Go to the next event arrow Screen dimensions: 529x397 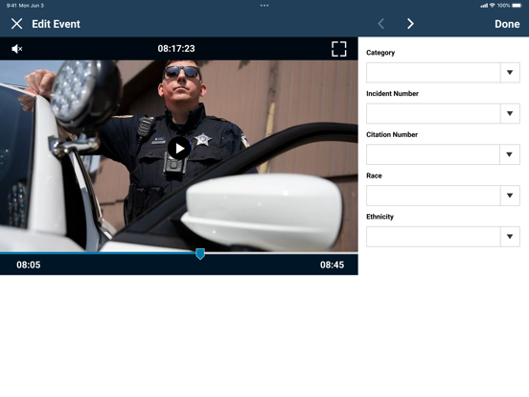(x=410, y=24)
